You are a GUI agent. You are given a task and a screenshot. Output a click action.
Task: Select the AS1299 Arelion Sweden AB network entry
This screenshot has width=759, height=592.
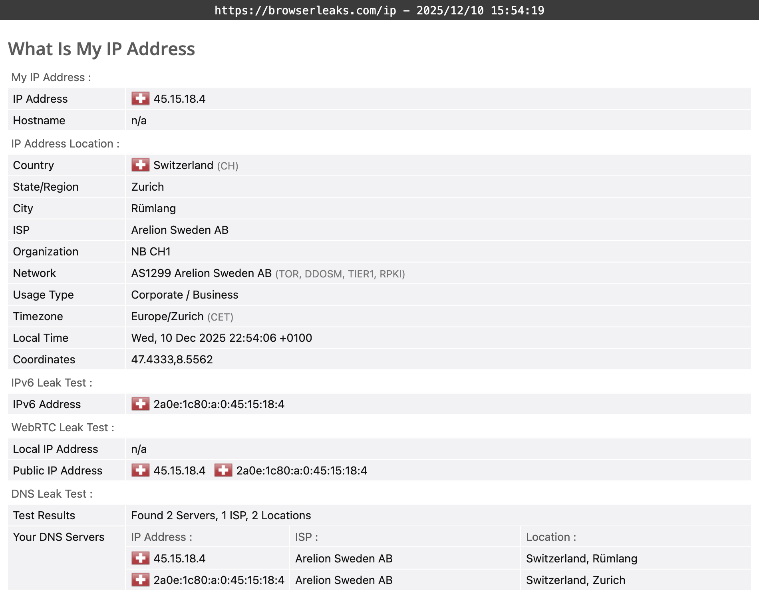(x=201, y=273)
